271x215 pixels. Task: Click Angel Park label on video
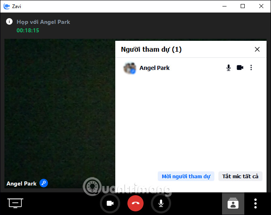[x=21, y=183]
